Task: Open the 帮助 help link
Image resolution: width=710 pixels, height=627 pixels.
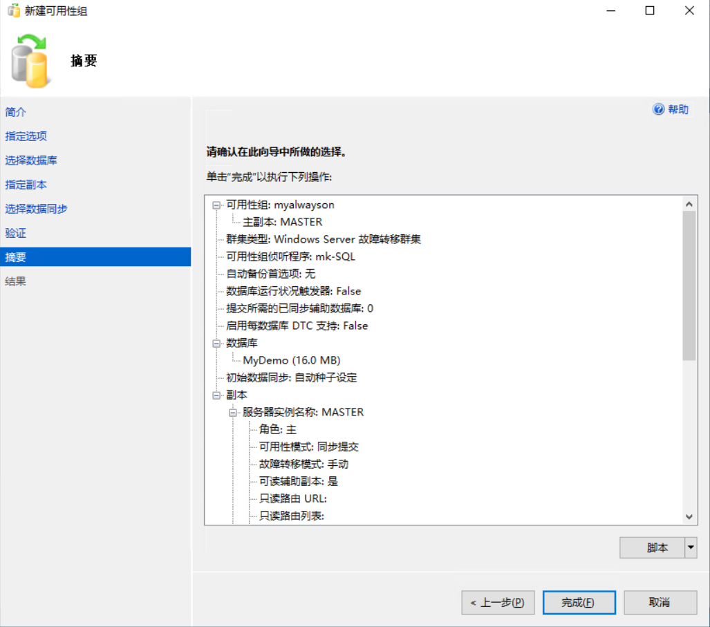Action: click(678, 109)
